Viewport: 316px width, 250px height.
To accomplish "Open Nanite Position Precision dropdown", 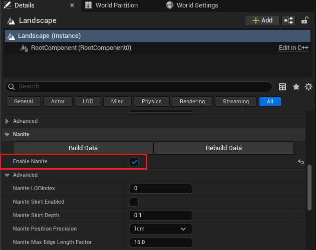I will point(161,229).
